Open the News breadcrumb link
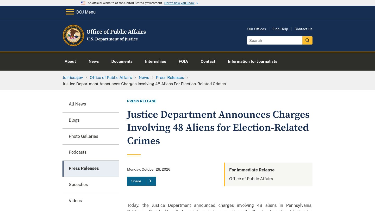Image resolution: width=375 pixels, height=211 pixels. [144, 78]
